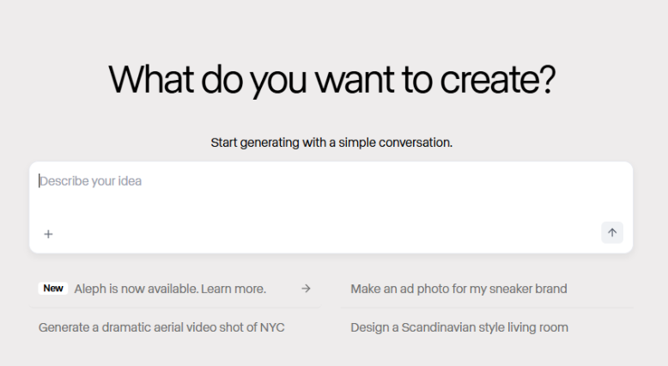This screenshot has height=366, width=668.
Task: Click the word NYC in aerial video suggestion
Action: (270, 327)
